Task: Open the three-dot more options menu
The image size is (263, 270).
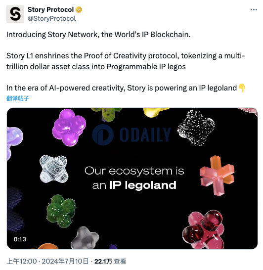Action: [254, 10]
